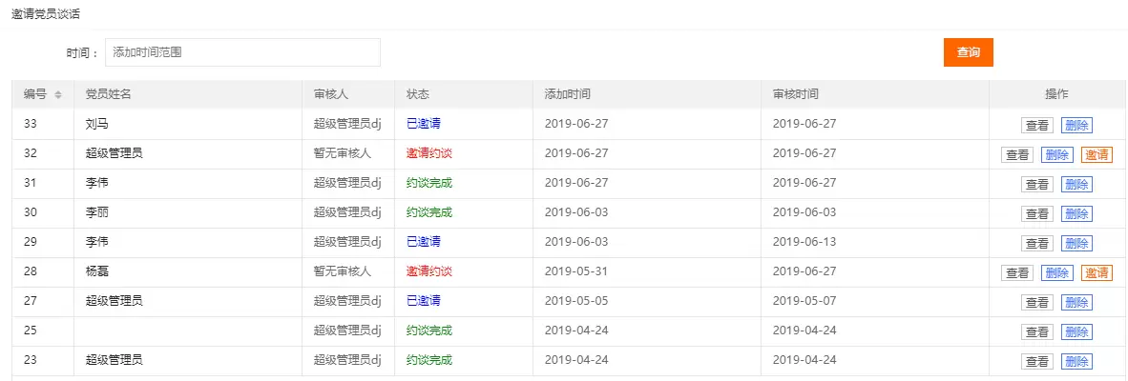Sort the table by 编号 column arrows
Viewport: 1128px width, 381px height.
[58, 94]
